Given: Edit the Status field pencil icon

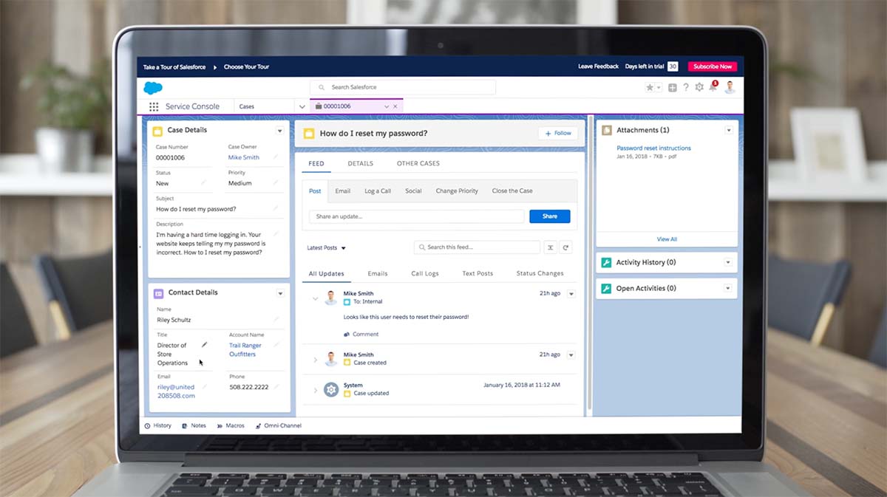Looking at the screenshot, I should pos(203,183).
